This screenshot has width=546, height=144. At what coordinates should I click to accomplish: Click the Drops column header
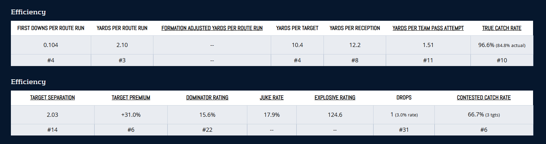click(x=404, y=98)
